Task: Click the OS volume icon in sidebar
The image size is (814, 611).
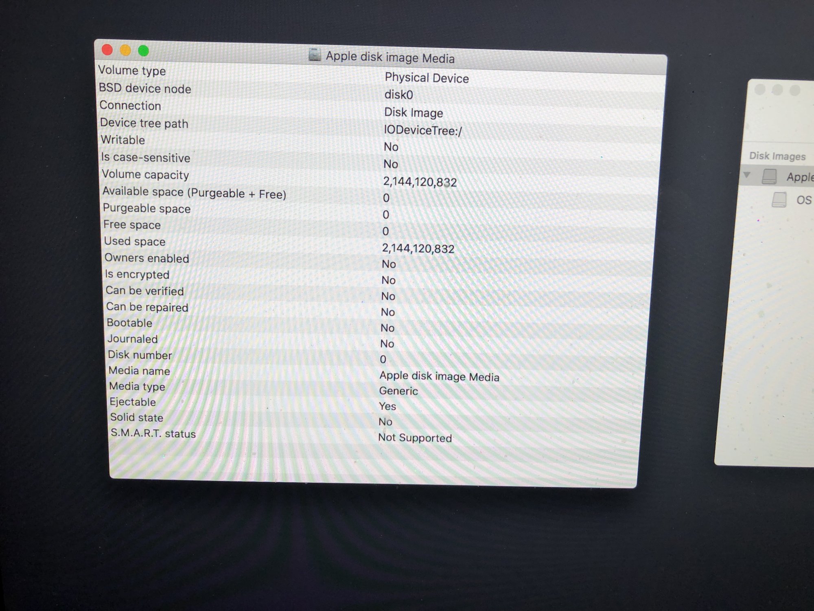Action: pyautogui.click(x=779, y=200)
